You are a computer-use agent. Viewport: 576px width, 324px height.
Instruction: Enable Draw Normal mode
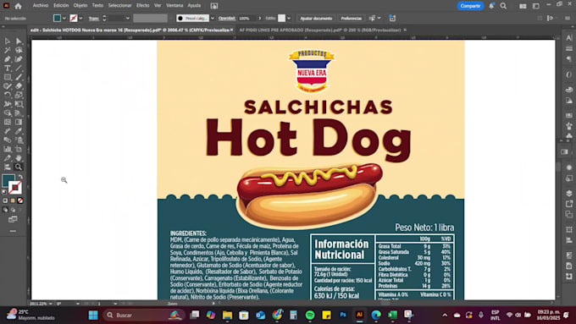click(x=5, y=210)
